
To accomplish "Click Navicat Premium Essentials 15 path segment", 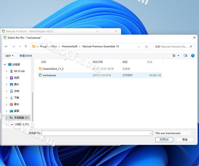I will point(100,46).
